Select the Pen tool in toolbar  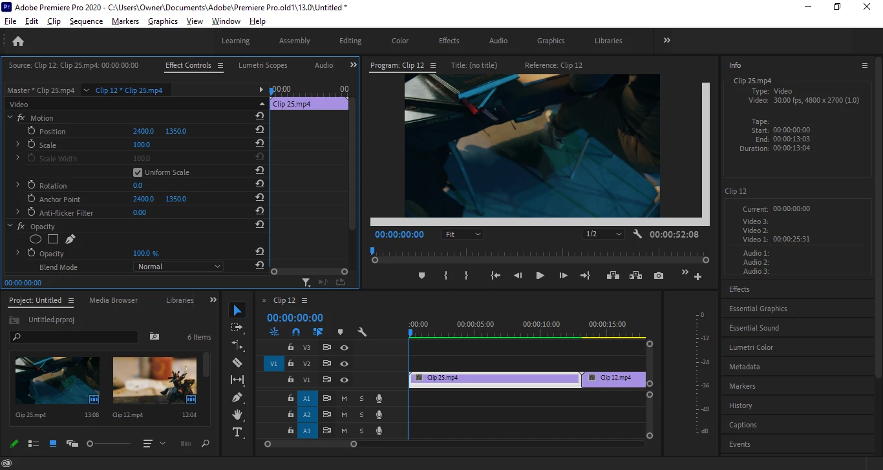pyautogui.click(x=237, y=397)
